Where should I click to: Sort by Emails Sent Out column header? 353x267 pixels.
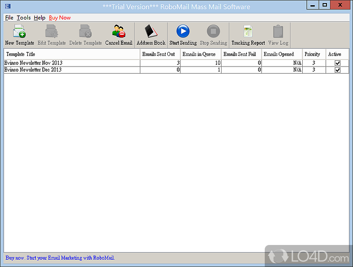160,54
